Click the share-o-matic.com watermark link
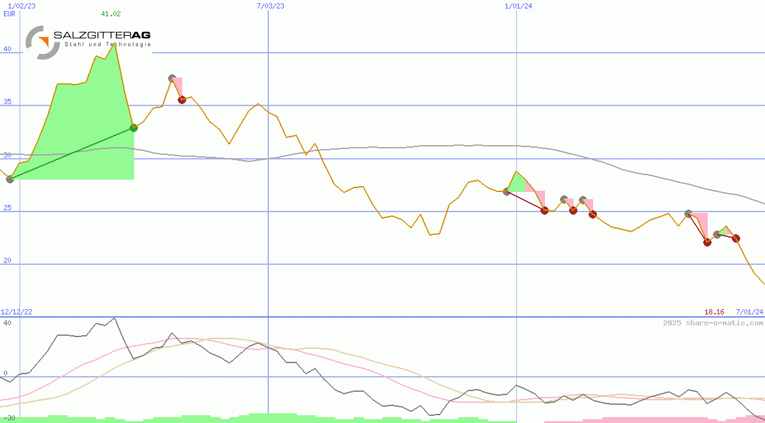765x423 pixels. [x=713, y=323]
